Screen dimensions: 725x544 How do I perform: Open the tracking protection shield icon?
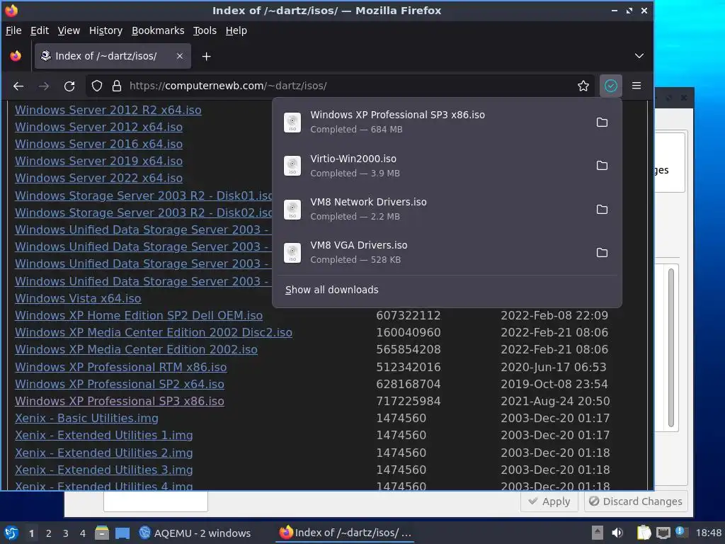(x=96, y=86)
